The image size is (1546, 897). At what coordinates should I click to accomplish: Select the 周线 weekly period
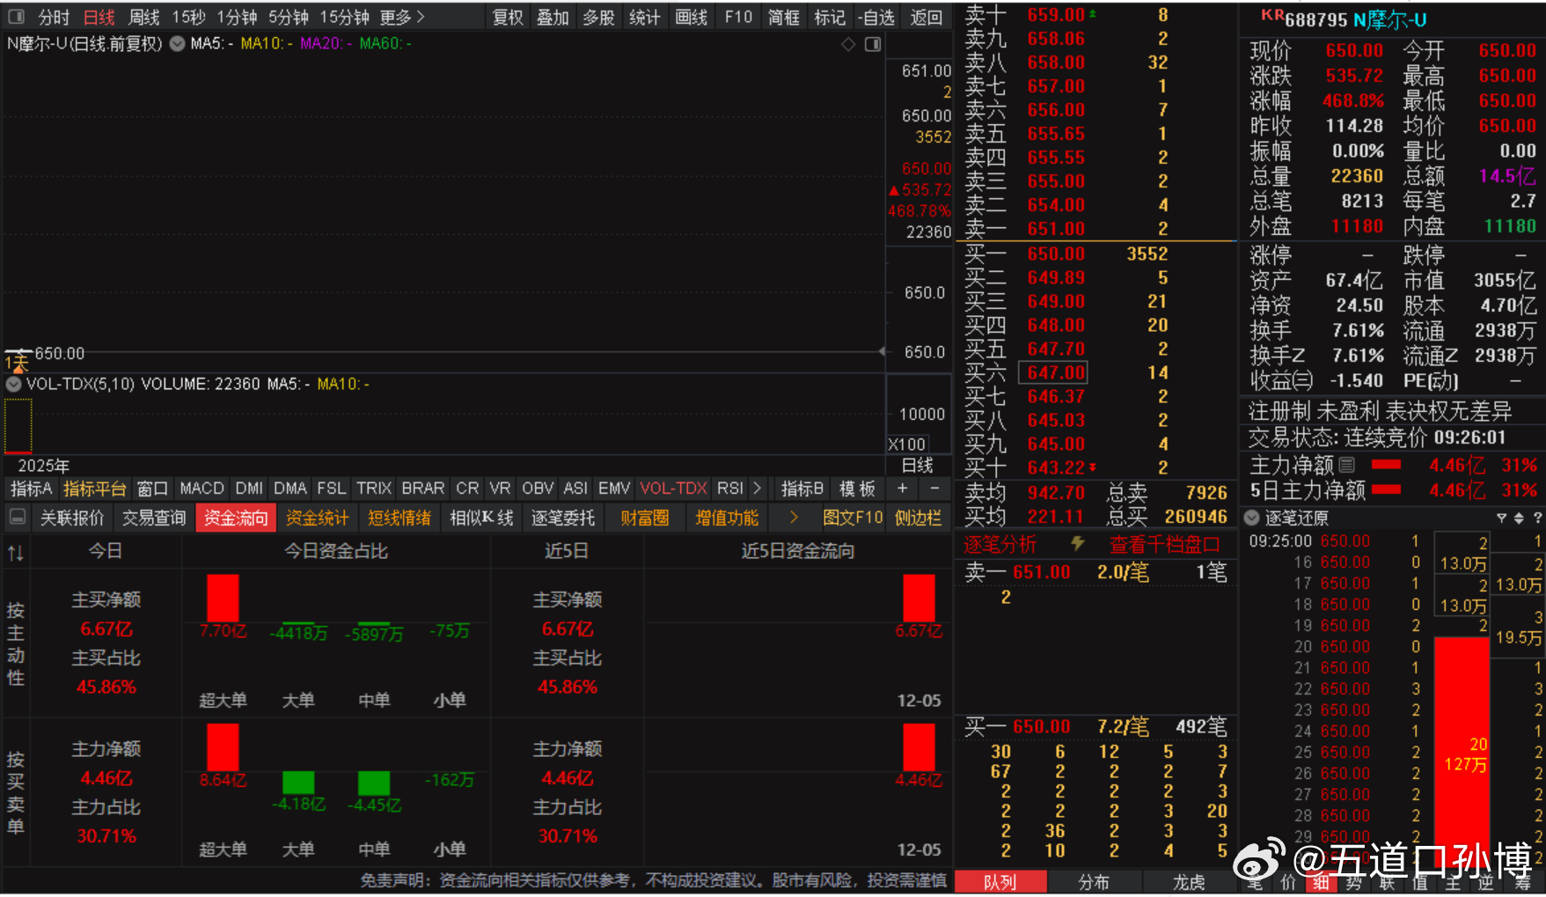143,17
